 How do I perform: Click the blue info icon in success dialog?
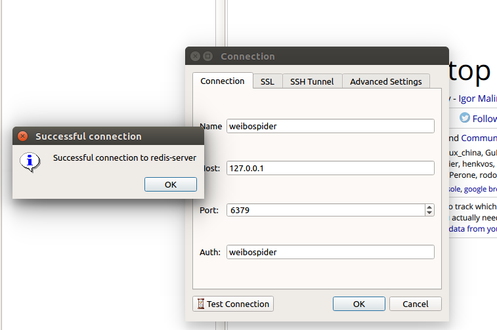[30, 162]
